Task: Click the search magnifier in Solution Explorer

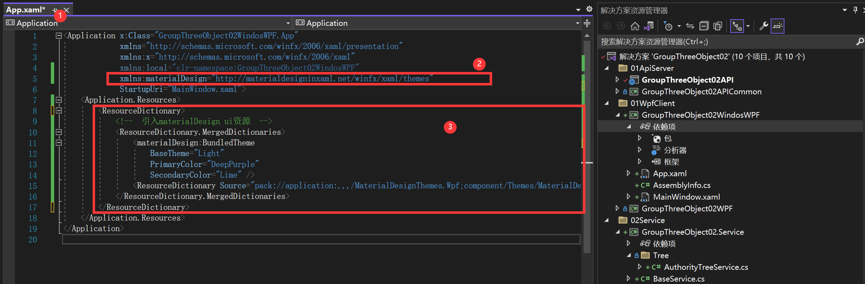Action: click(x=860, y=42)
